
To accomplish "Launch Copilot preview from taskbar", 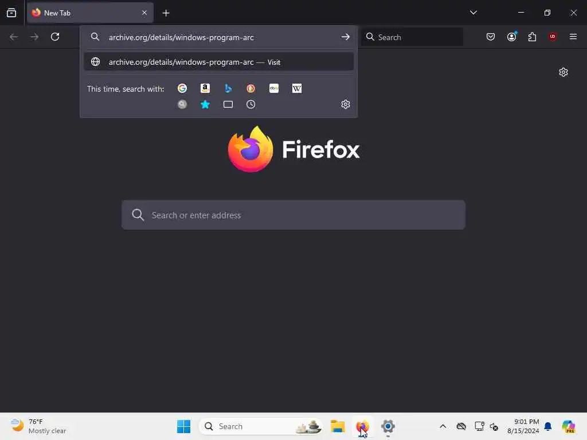I will coord(568,426).
